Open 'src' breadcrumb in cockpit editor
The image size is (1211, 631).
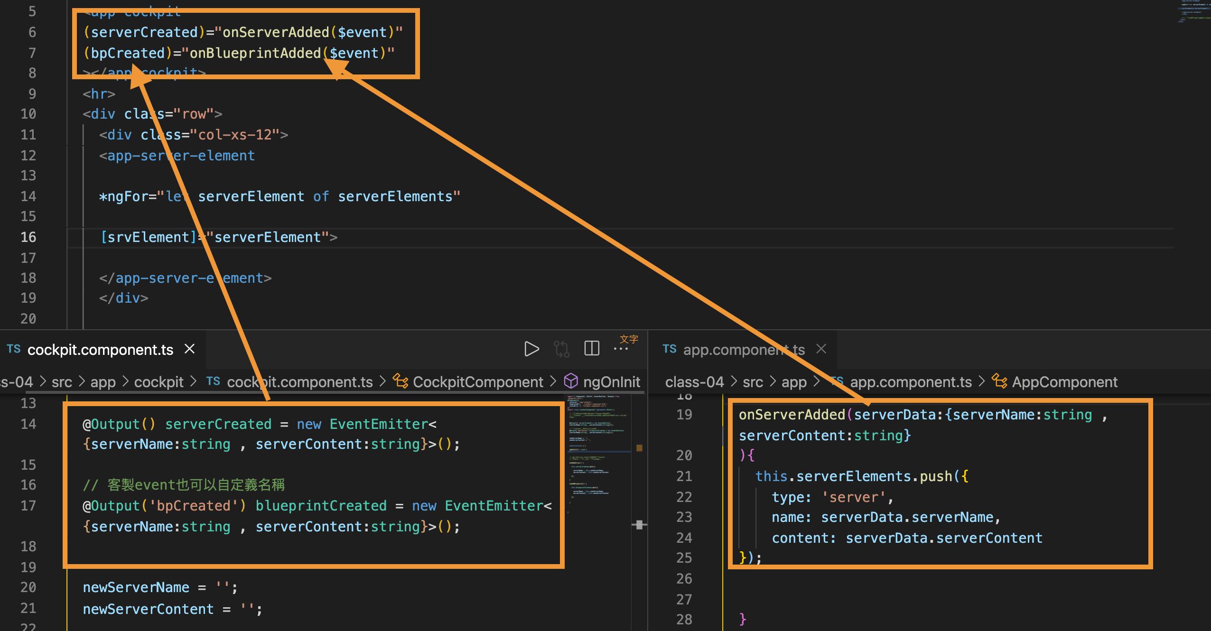[62, 382]
